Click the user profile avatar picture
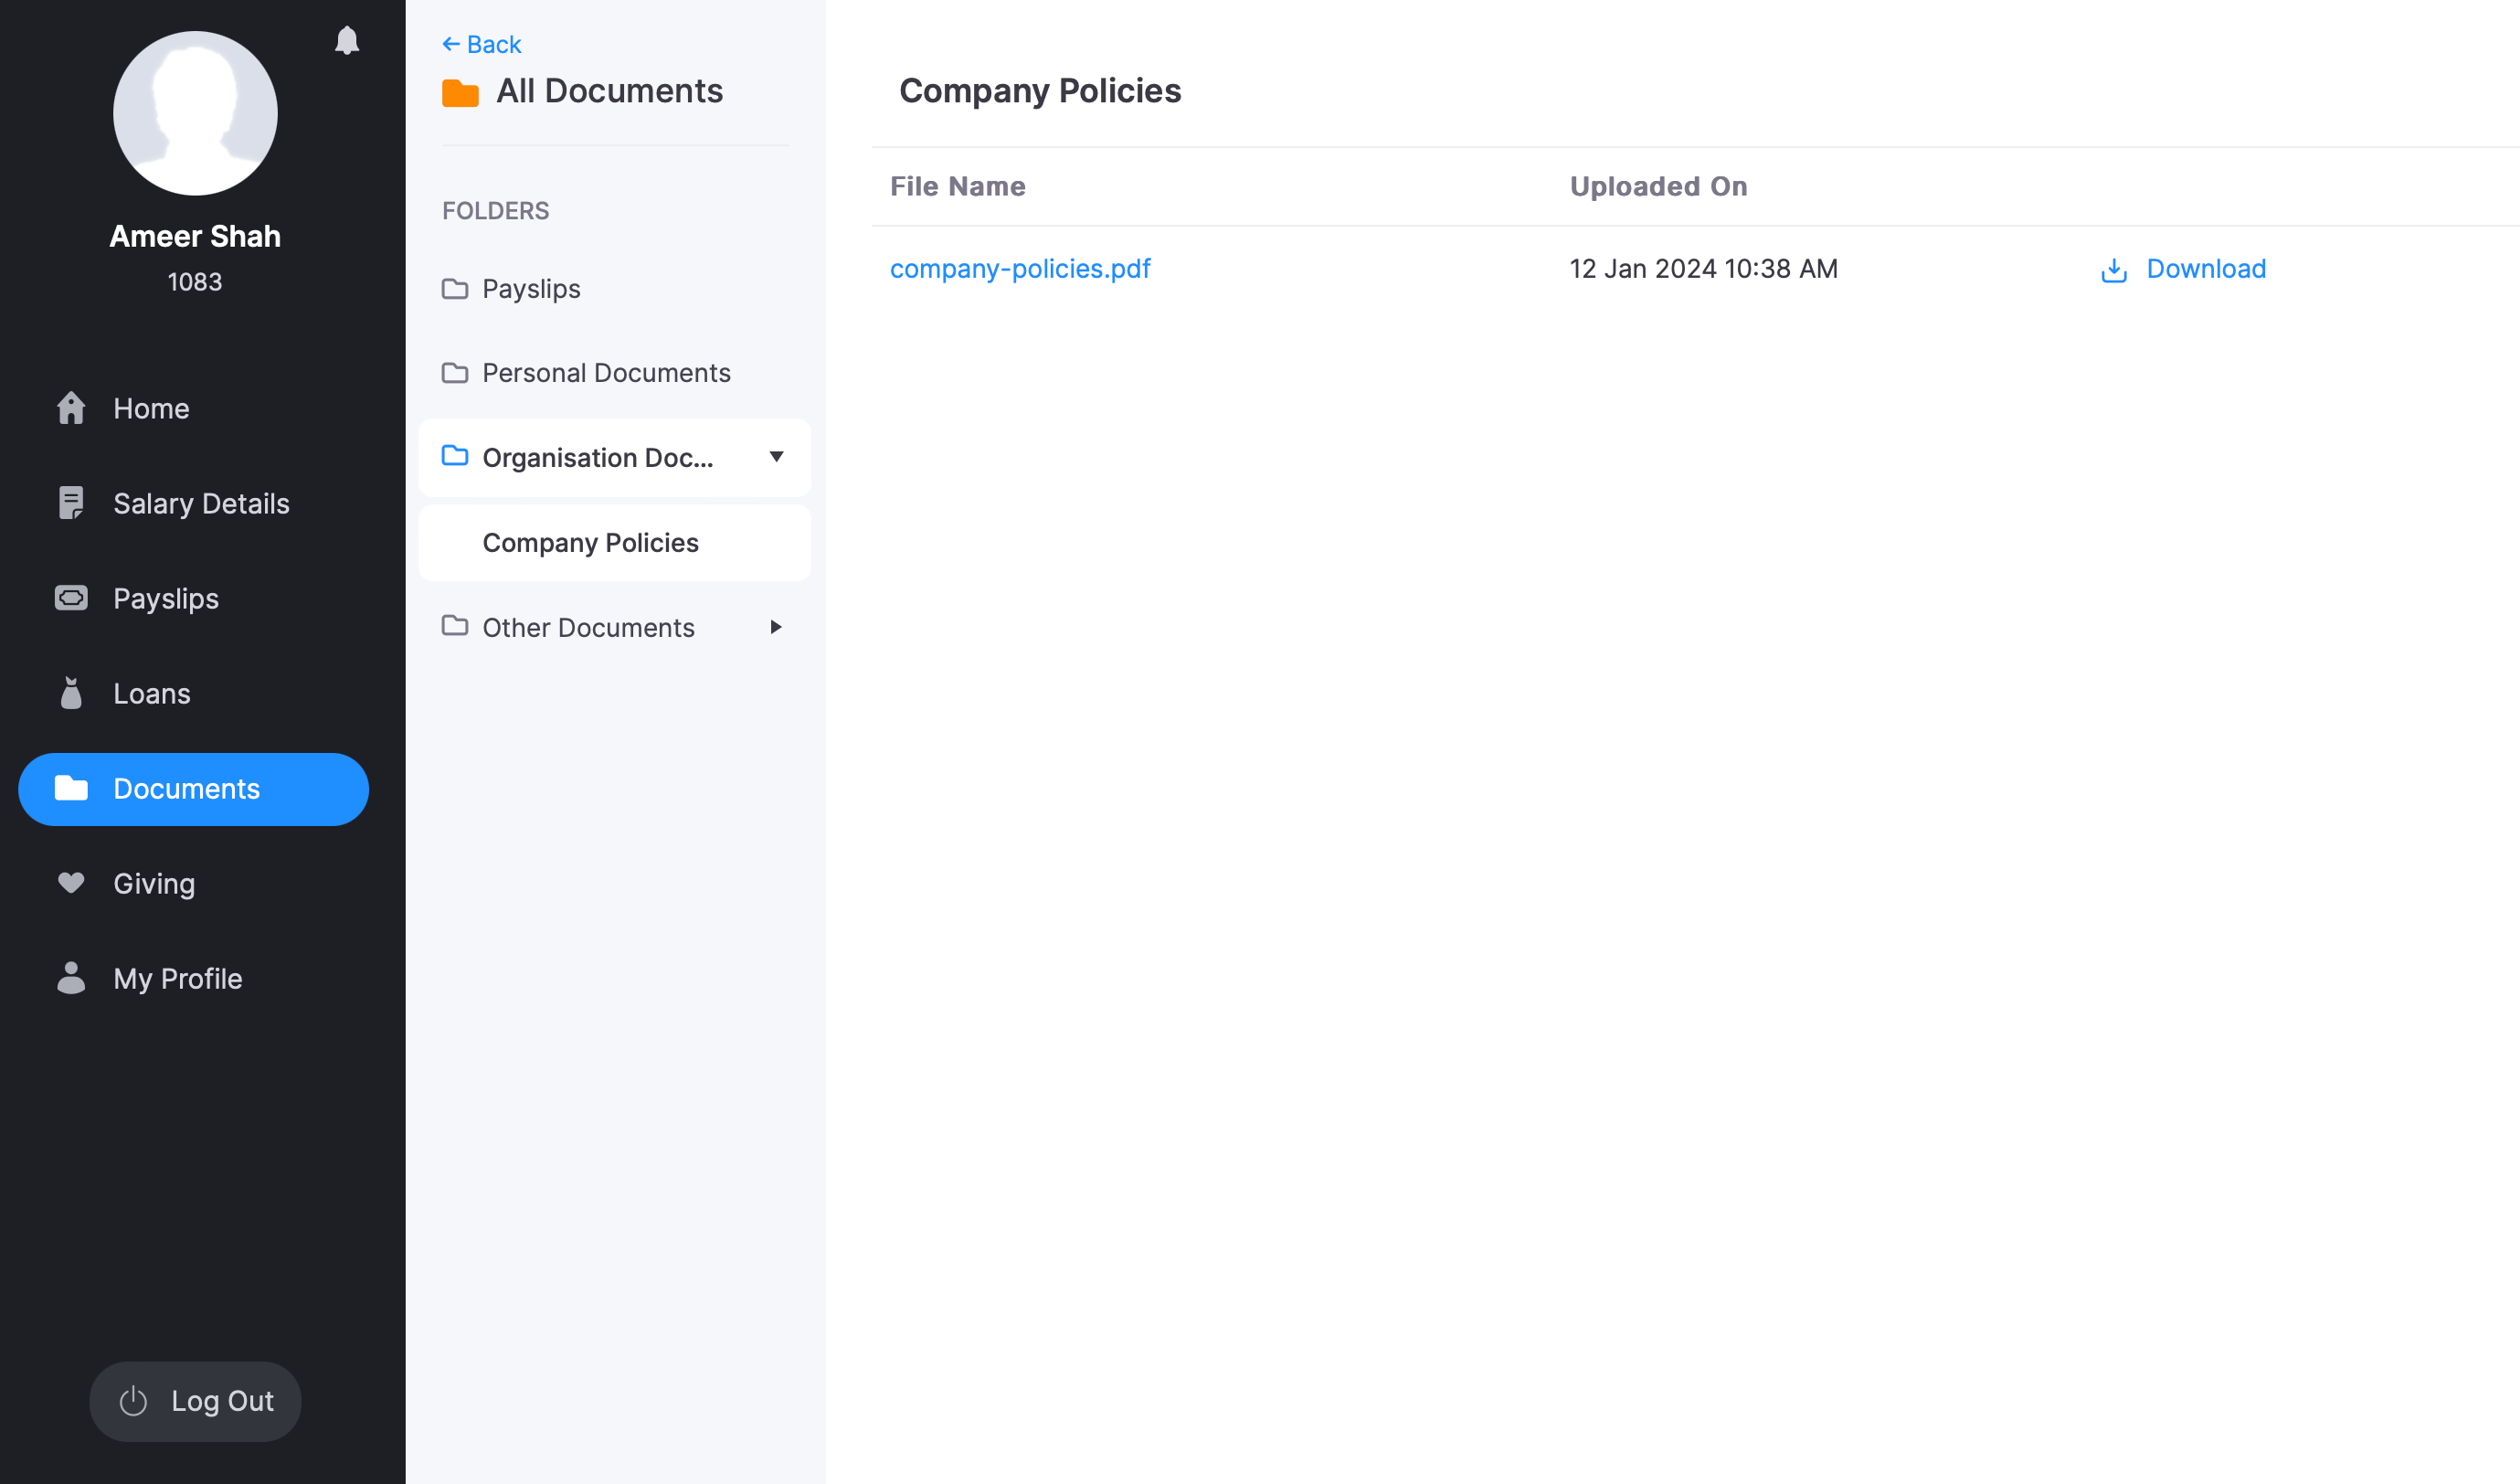 [195, 113]
